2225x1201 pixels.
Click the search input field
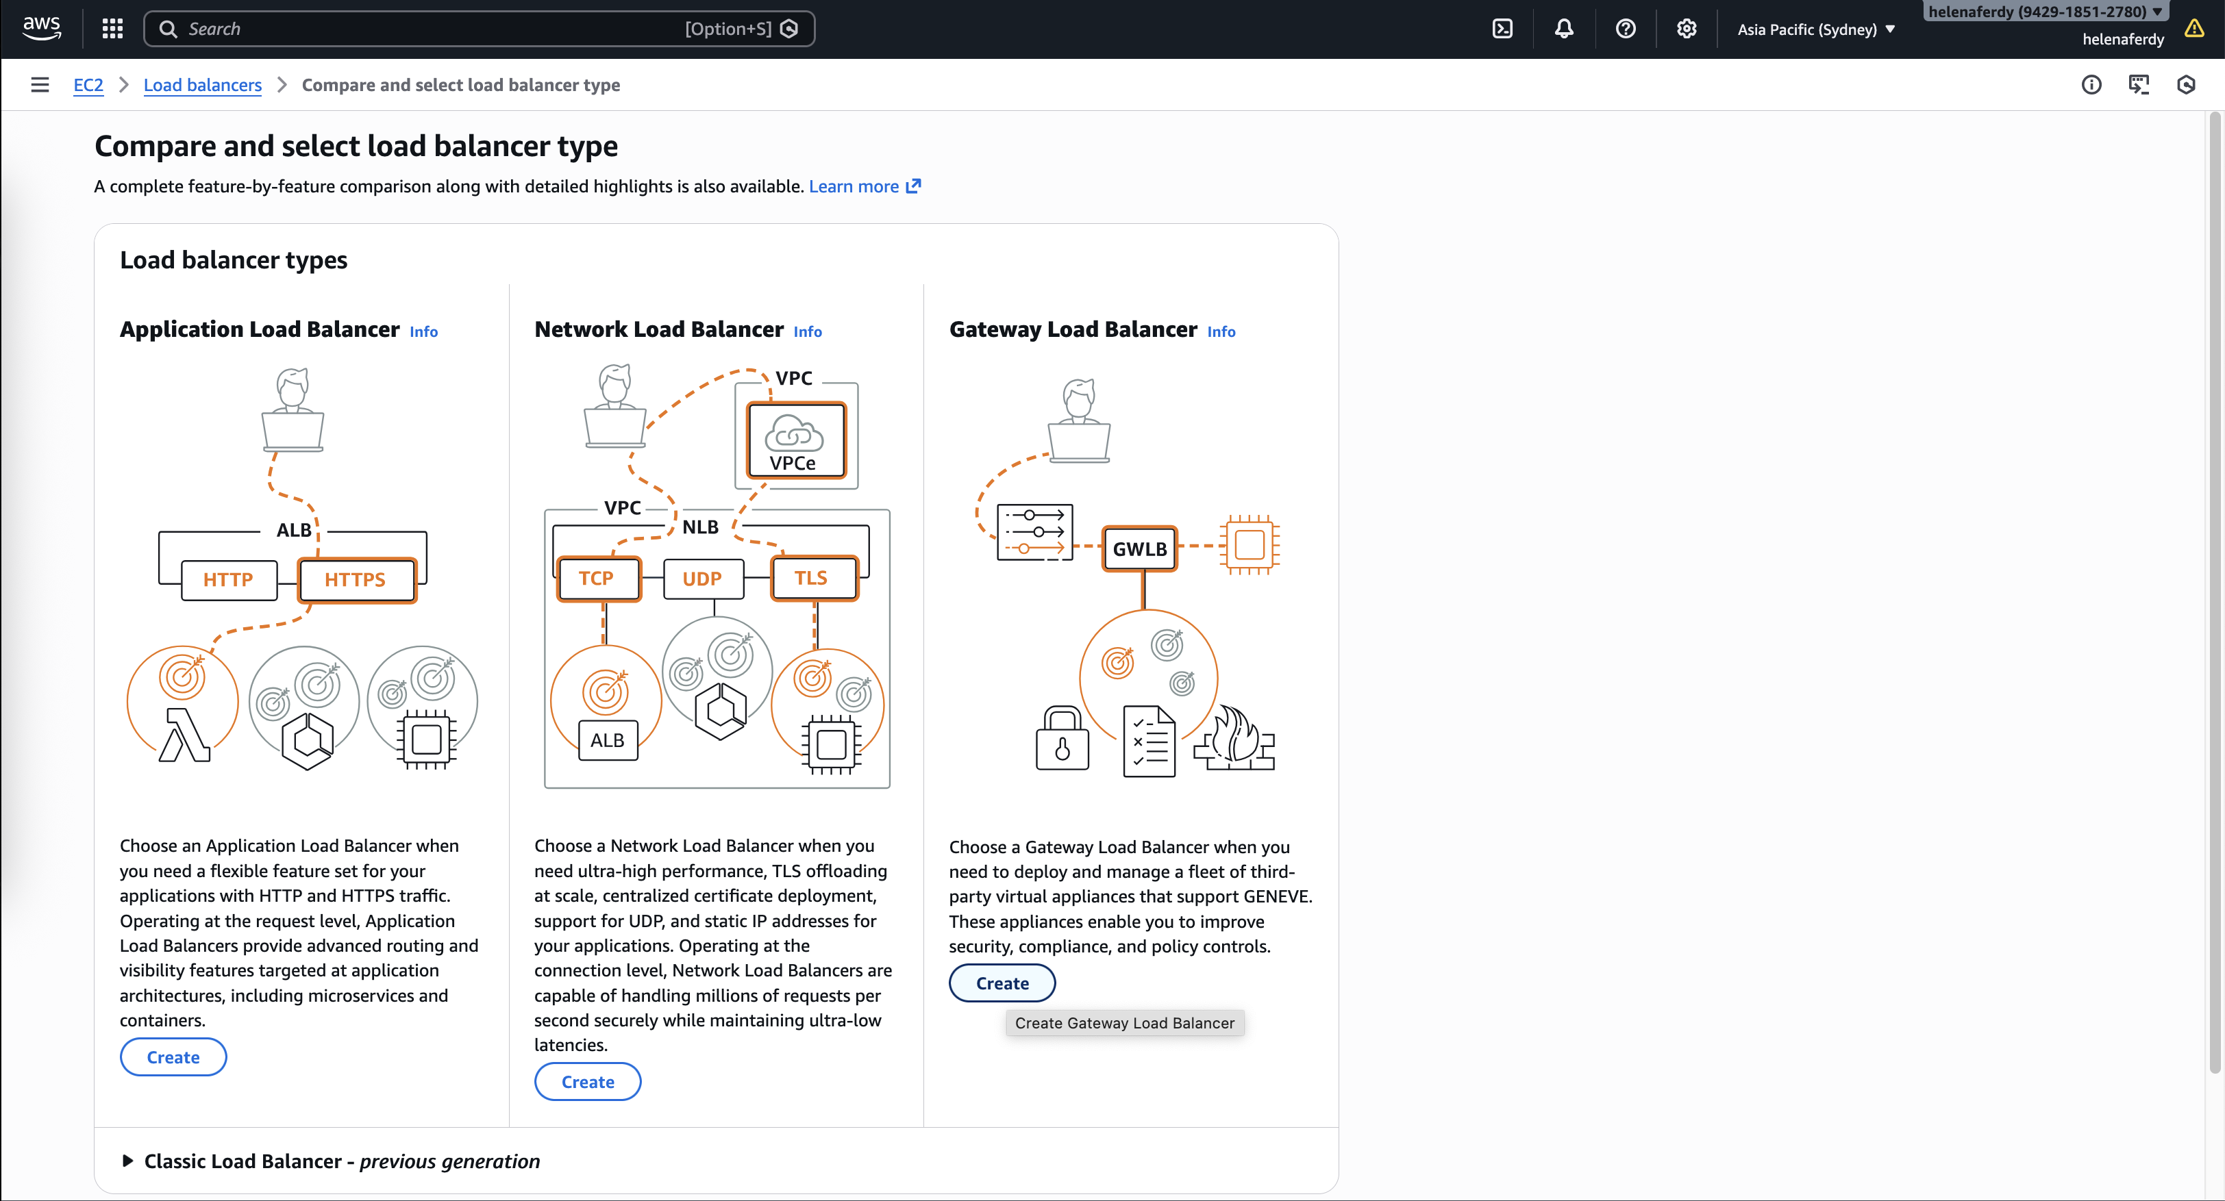click(432, 29)
